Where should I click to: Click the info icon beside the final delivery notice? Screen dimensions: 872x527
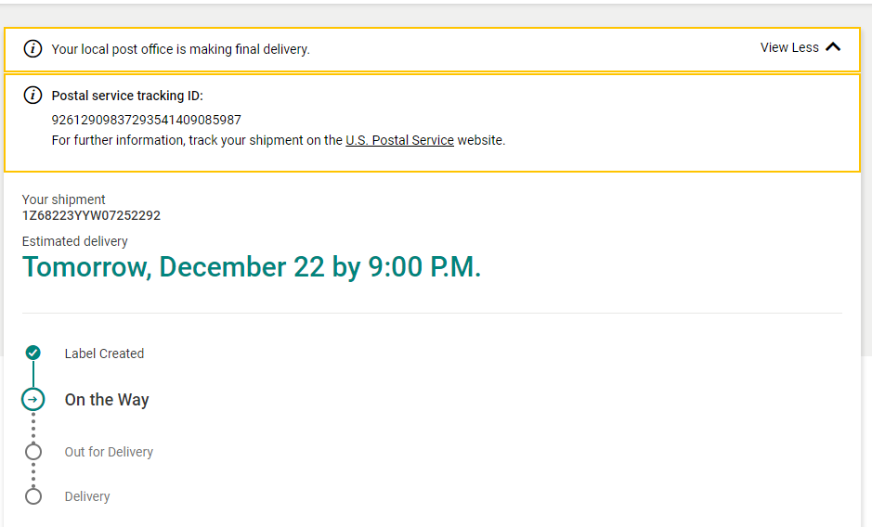(33, 49)
